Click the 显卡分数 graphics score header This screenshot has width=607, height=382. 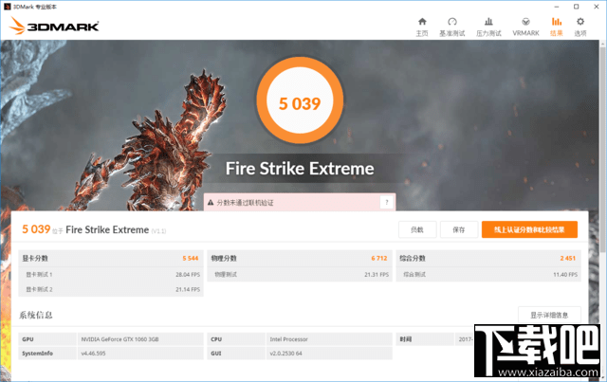tap(38, 258)
